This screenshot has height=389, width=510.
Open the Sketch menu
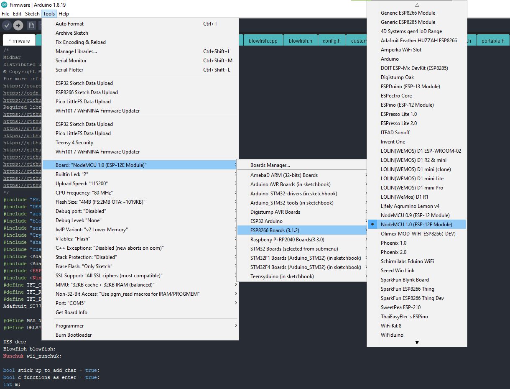tap(32, 14)
